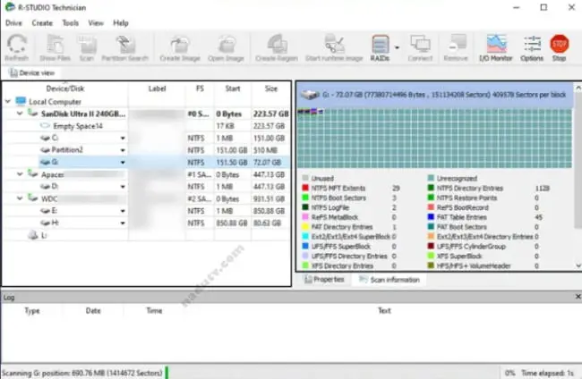This screenshot has height=379, width=582.
Task: Select the Partition2 row
Action: coord(147,150)
